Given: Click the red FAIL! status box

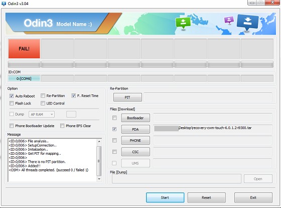Looking at the screenshot, I should 24,49.
